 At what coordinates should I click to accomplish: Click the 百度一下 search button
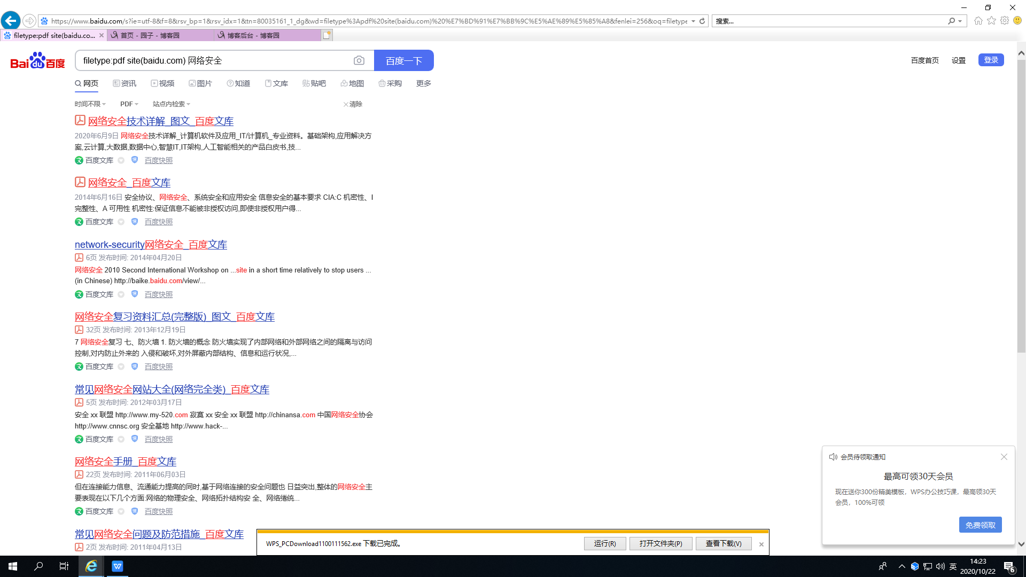(x=403, y=60)
